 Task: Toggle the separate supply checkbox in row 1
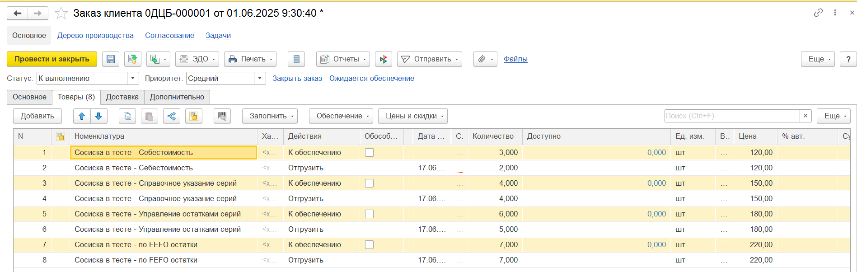click(x=369, y=153)
